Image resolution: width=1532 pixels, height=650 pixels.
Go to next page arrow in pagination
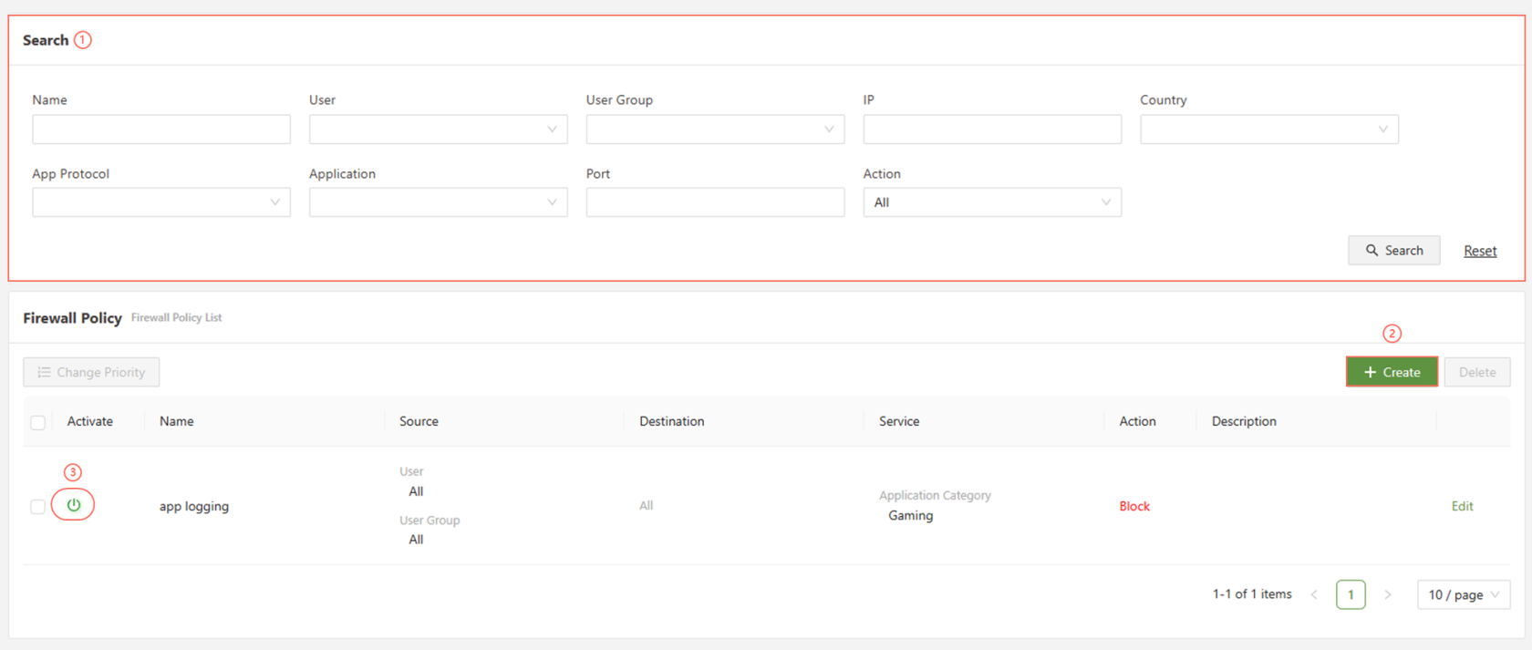click(x=1387, y=594)
